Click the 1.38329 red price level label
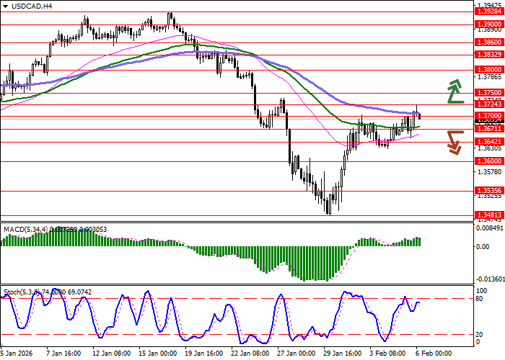This screenshot has height=360, width=505. (x=489, y=55)
